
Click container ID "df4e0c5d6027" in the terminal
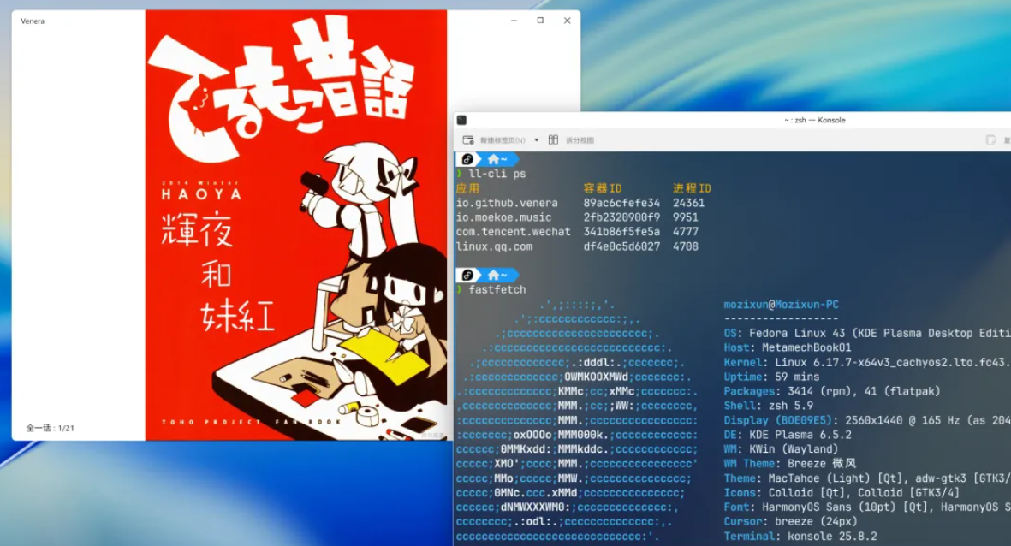pyautogui.click(x=621, y=246)
